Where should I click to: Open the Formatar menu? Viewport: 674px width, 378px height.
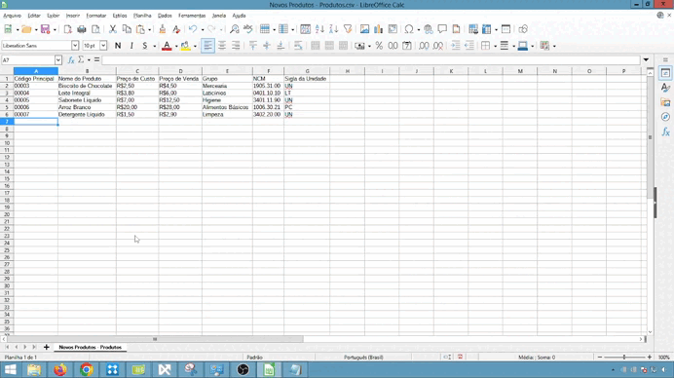tap(95, 16)
